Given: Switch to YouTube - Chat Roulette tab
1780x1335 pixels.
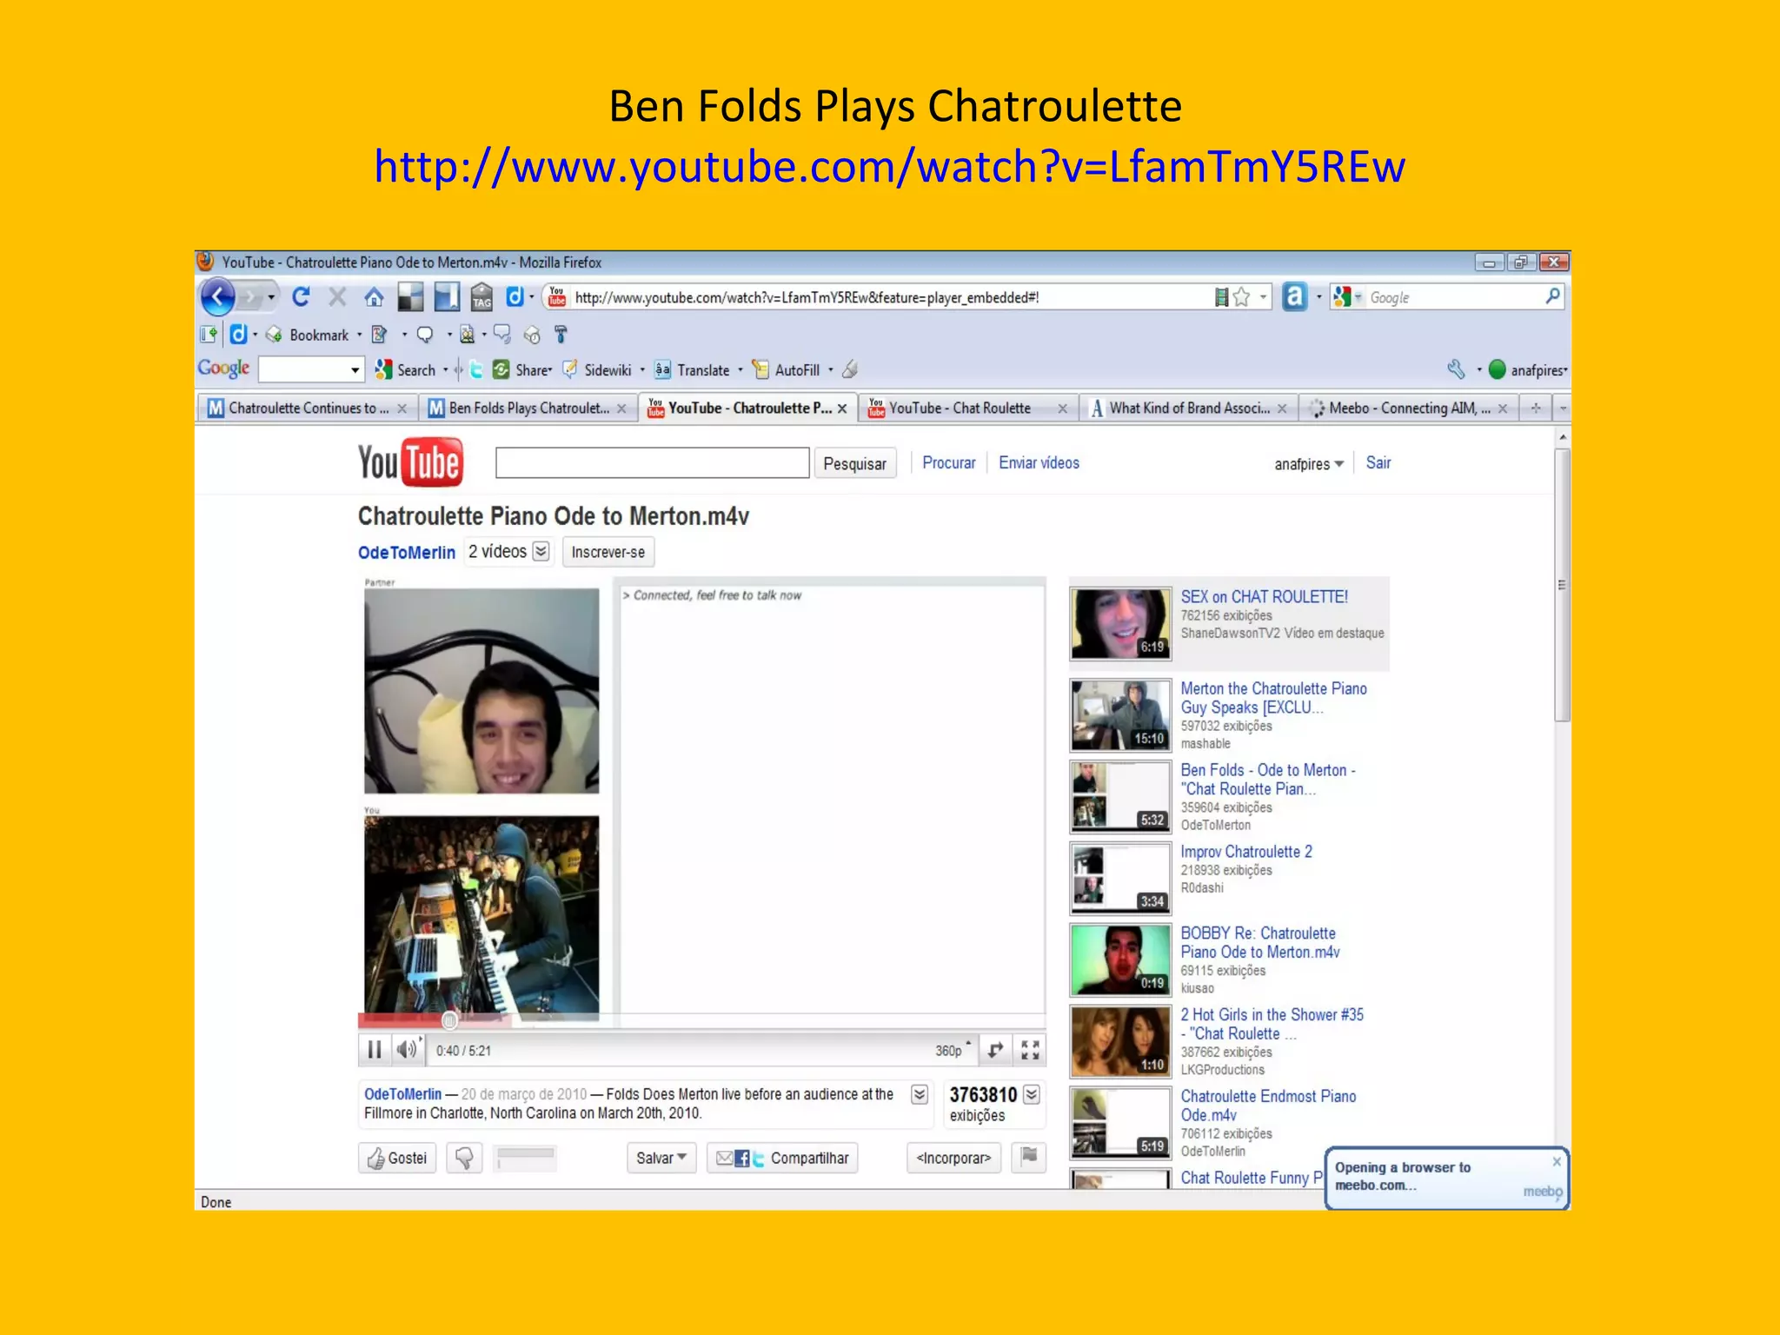Looking at the screenshot, I should pos(966,408).
